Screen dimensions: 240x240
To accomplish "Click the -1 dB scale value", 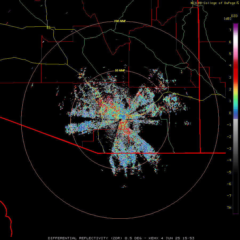I will tap(229, 125).
